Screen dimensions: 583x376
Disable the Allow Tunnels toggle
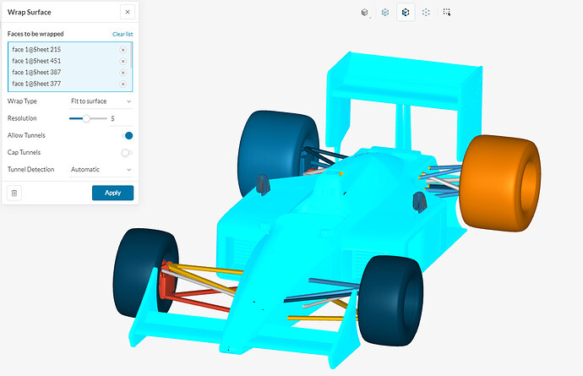[127, 135]
